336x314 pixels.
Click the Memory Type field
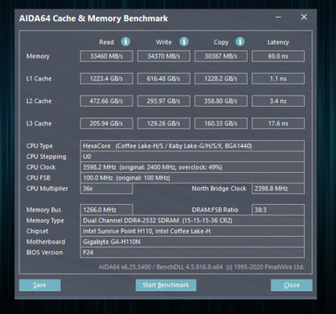[192, 220]
